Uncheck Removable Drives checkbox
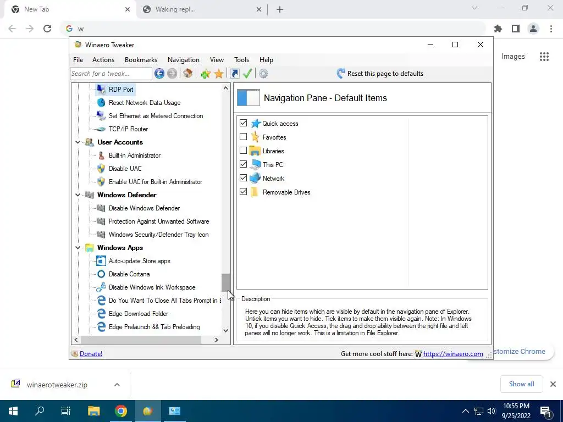Screen dimensions: 563x422 tap(244, 192)
